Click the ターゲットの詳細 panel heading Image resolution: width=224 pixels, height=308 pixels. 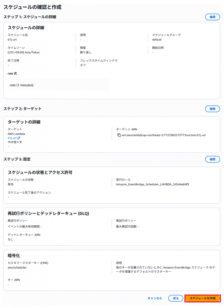24,122
